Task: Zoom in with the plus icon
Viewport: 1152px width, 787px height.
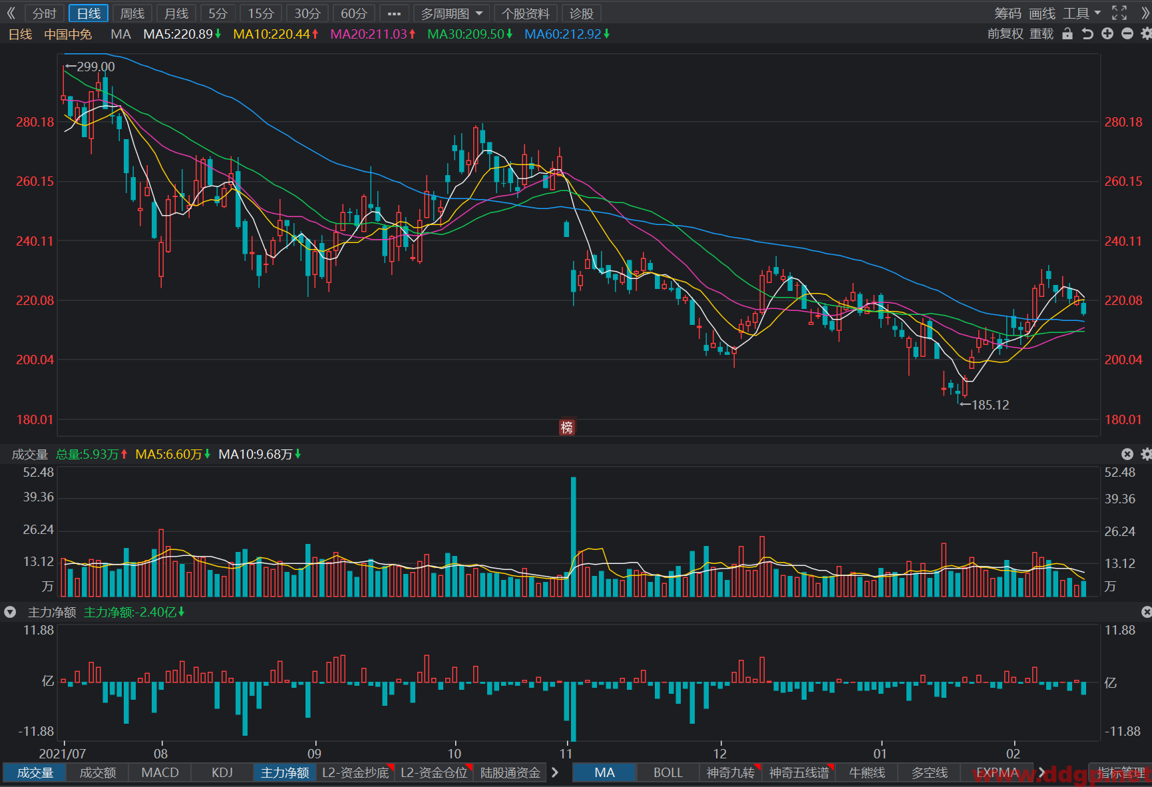Action: pos(1107,34)
